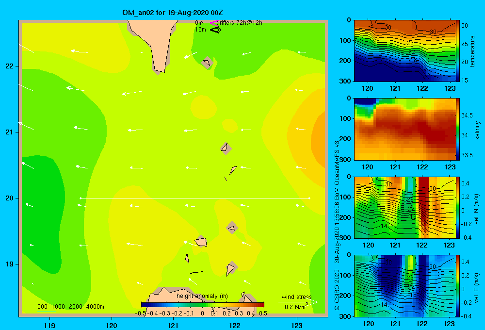Click the Taiwan southern tip landmass on map
Viewport: 485px width, 330px height.
point(154,43)
